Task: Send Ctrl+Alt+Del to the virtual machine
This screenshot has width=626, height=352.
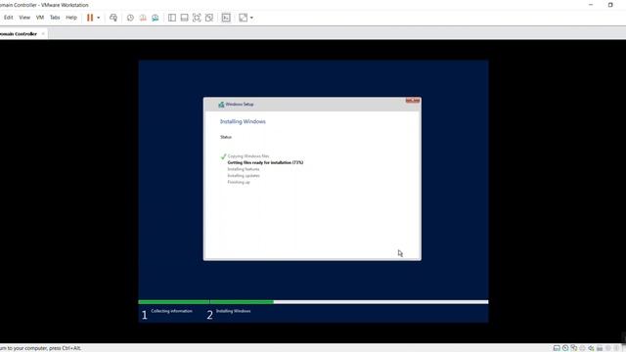Action: coord(113,18)
